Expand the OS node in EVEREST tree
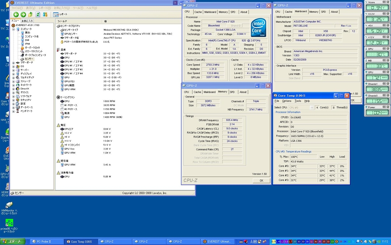Screen dimensions: 391x245 (13, 67)
